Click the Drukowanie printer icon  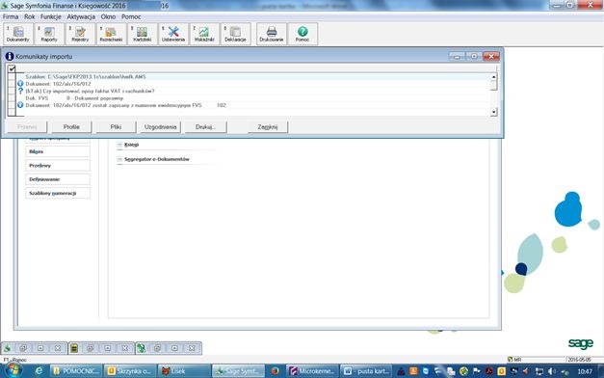coord(272,34)
